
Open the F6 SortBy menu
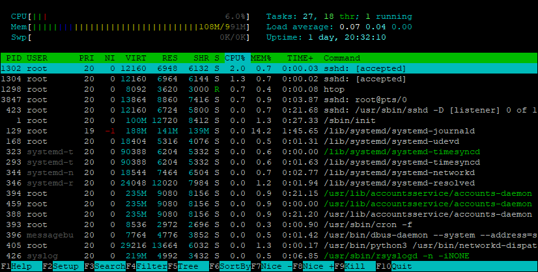pos(230,267)
